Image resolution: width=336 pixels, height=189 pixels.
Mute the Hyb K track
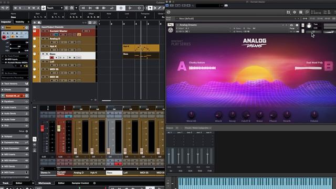click(43, 46)
